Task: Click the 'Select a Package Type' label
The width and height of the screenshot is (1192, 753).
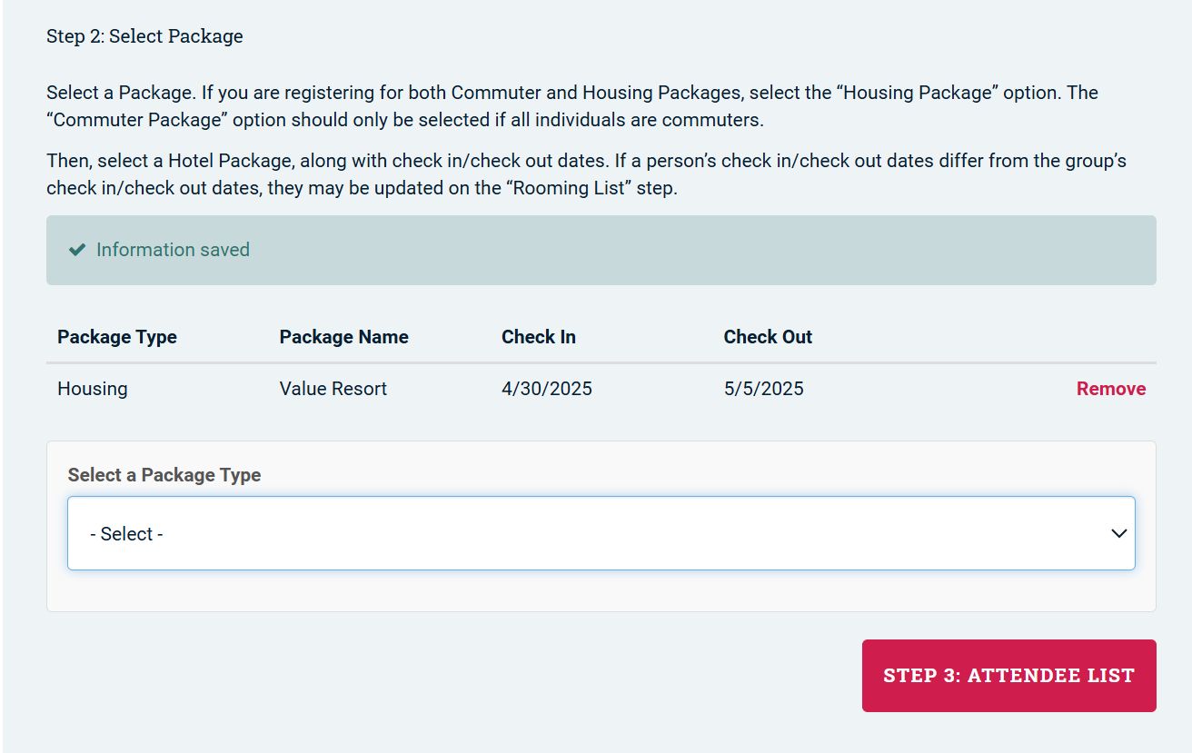Action: point(164,475)
